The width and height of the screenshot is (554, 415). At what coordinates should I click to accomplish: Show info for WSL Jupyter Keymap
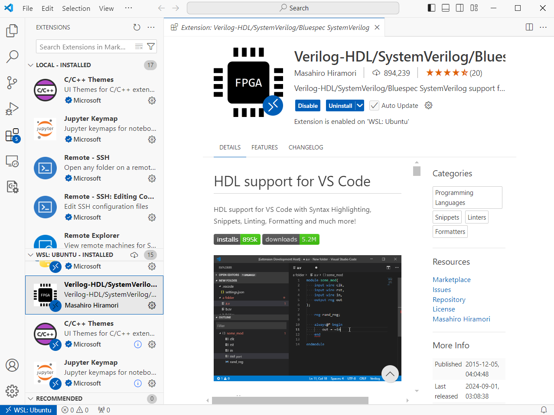coord(138,383)
